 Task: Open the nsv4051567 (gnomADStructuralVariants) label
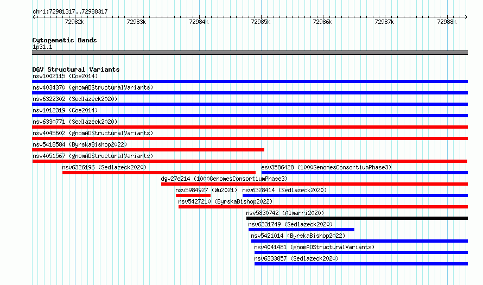93,156
